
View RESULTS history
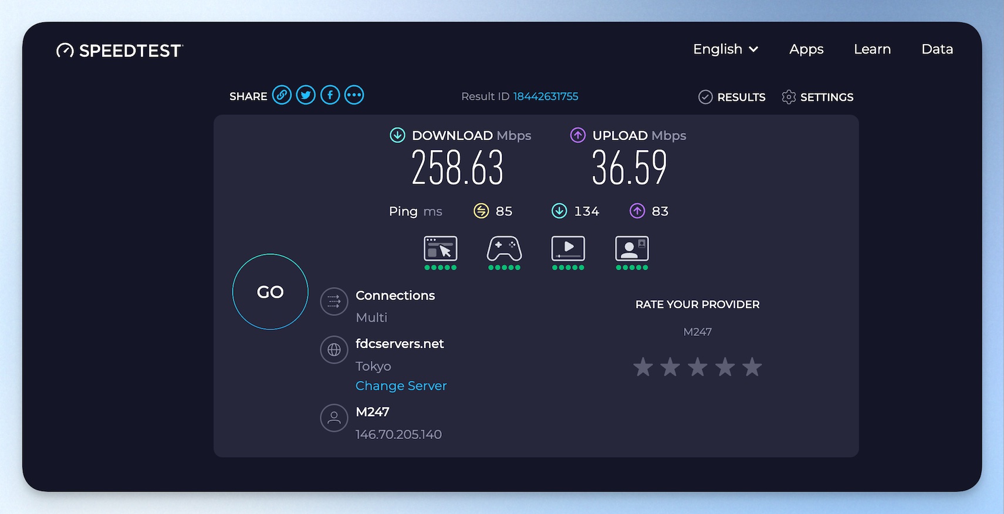732,97
